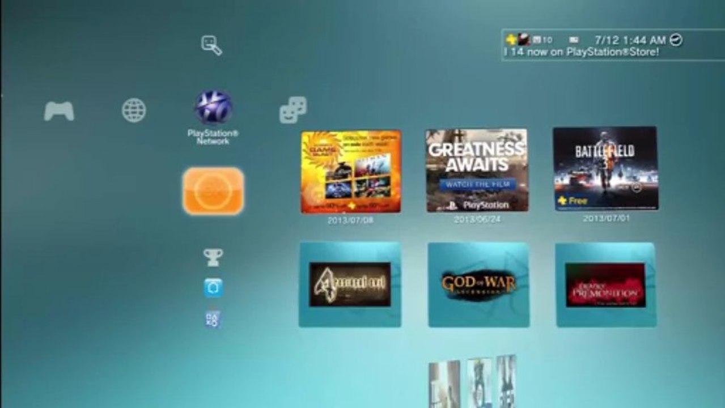Open the Greatness Awaits film thumbnail
Image resolution: width=725 pixels, height=408 pixels.
pyautogui.click(x=477, y=170)
